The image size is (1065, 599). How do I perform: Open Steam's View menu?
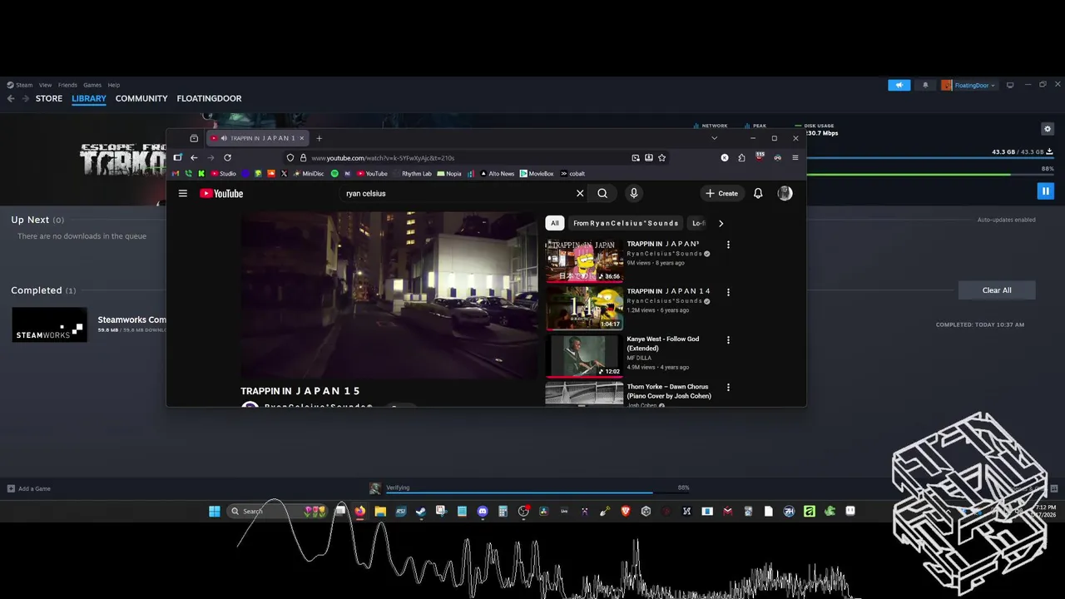tap(45, 85)
